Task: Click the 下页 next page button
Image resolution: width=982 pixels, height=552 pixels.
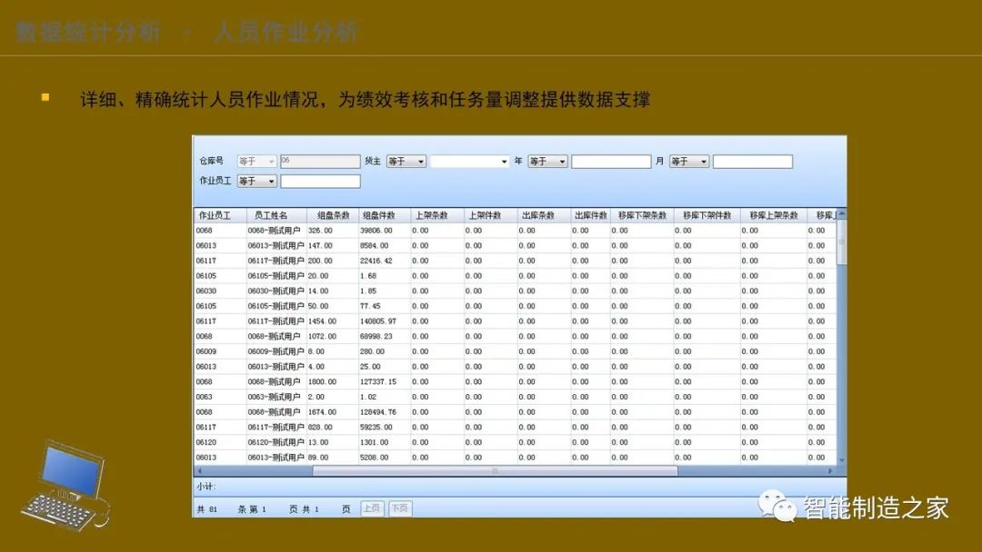Action: (399, 508)
